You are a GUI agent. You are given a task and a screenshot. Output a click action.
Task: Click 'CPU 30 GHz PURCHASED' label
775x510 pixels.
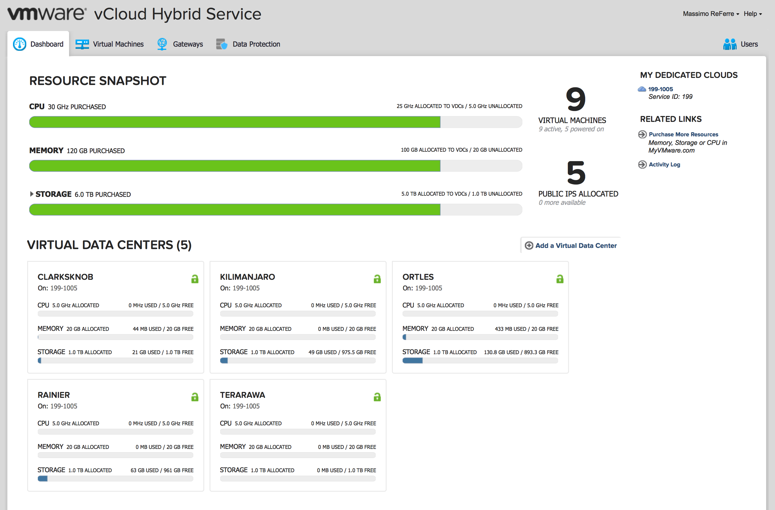tap(67, 107)
